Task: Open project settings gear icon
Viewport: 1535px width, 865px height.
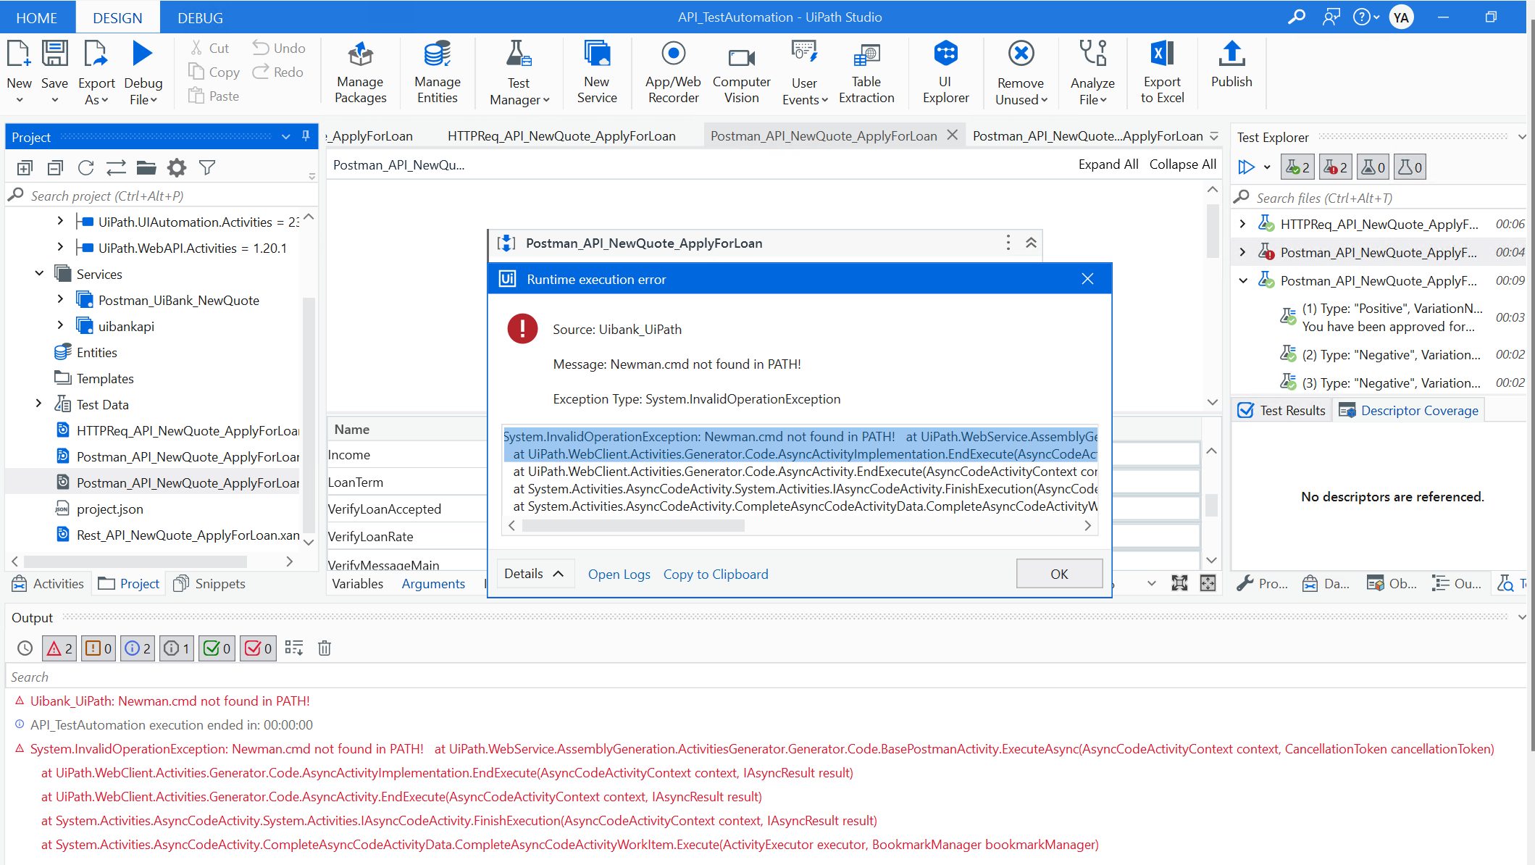Action: 177,168
